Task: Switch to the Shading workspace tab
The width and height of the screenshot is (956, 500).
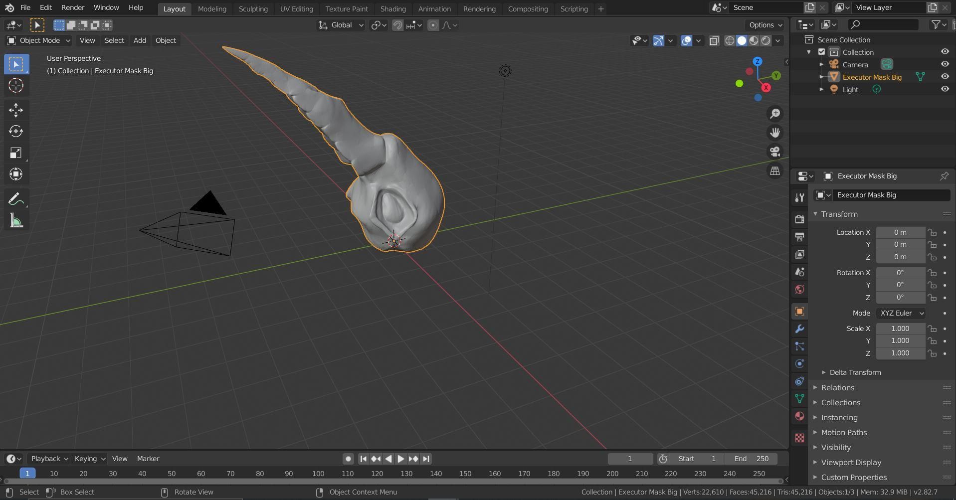Action: pos(393,8)
